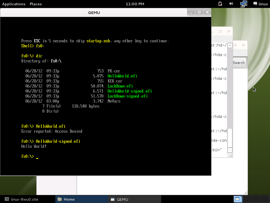Click the volume speaker icon
This screenshot has height=203, width=270.
[x=231, y=4]
